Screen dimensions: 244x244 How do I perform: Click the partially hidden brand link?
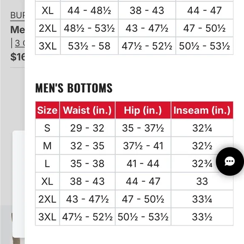coord(17,16)
